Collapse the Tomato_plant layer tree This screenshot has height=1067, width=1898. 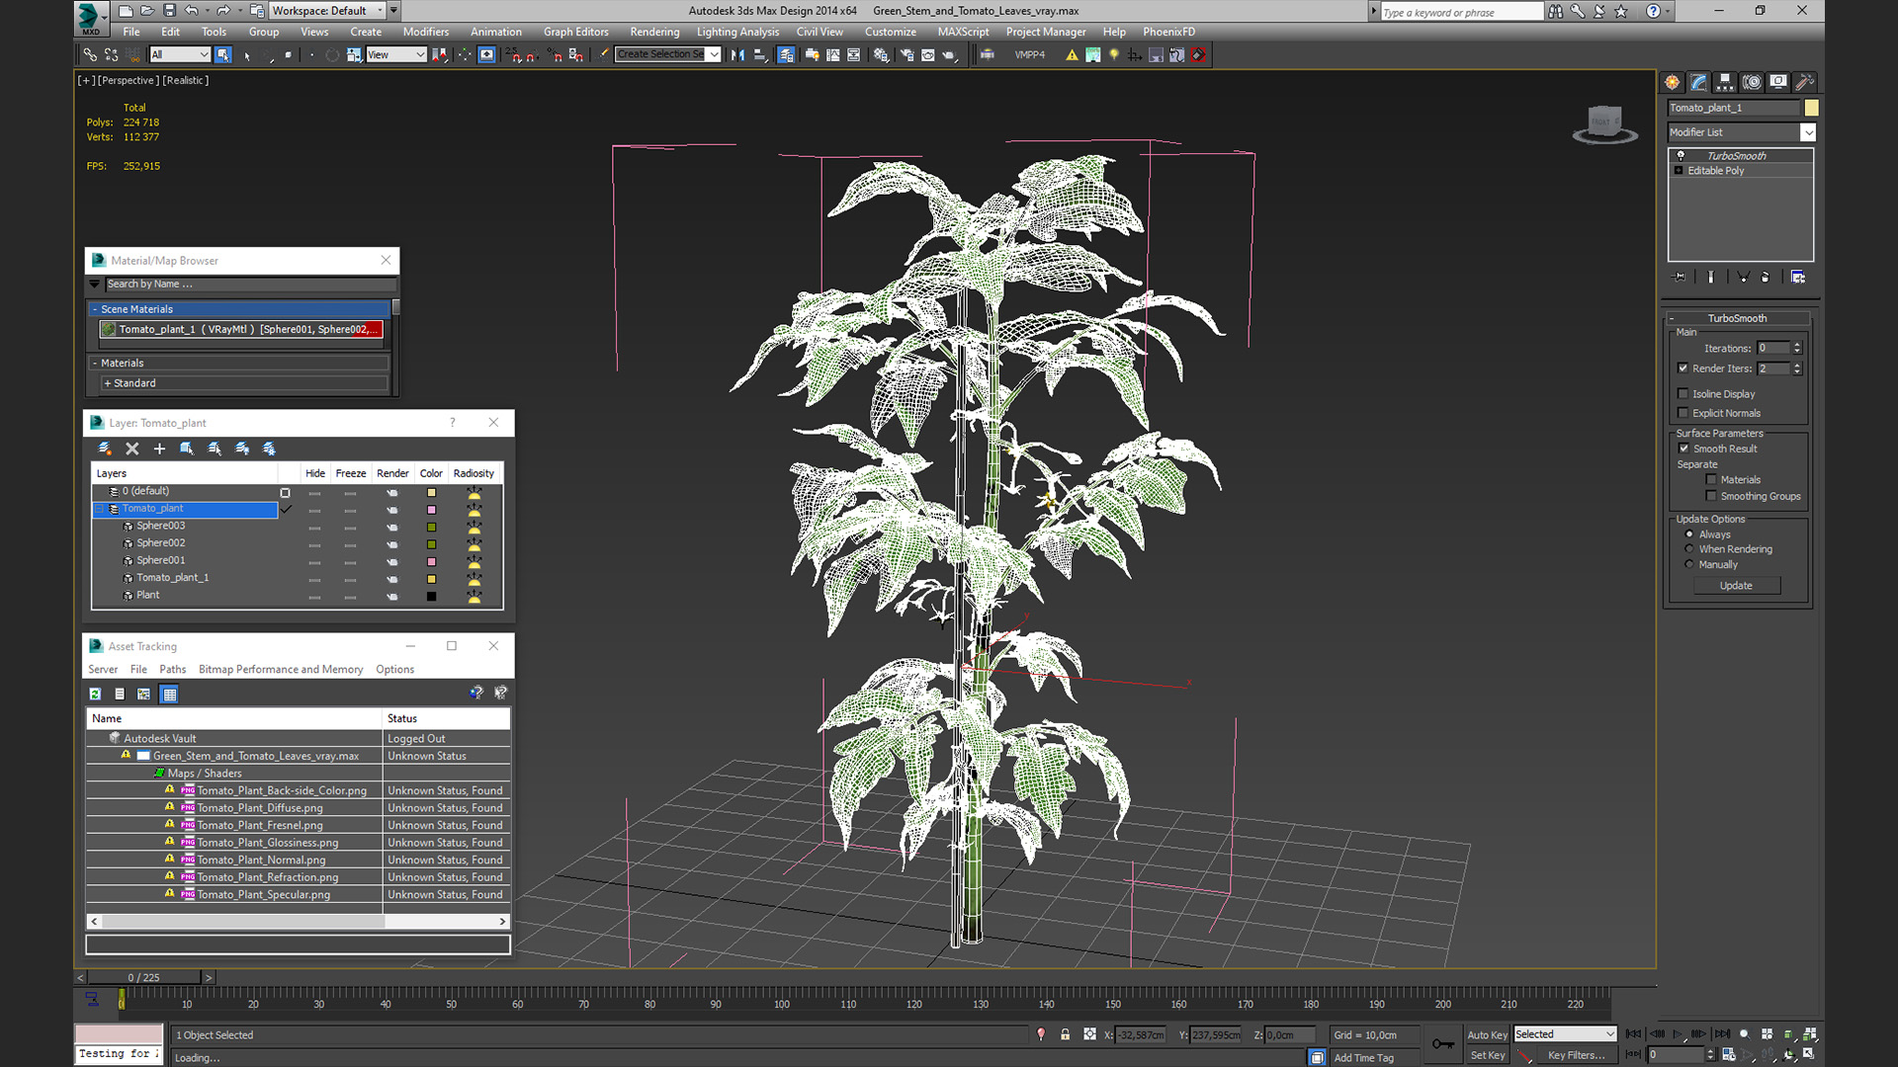click(99, 509)
